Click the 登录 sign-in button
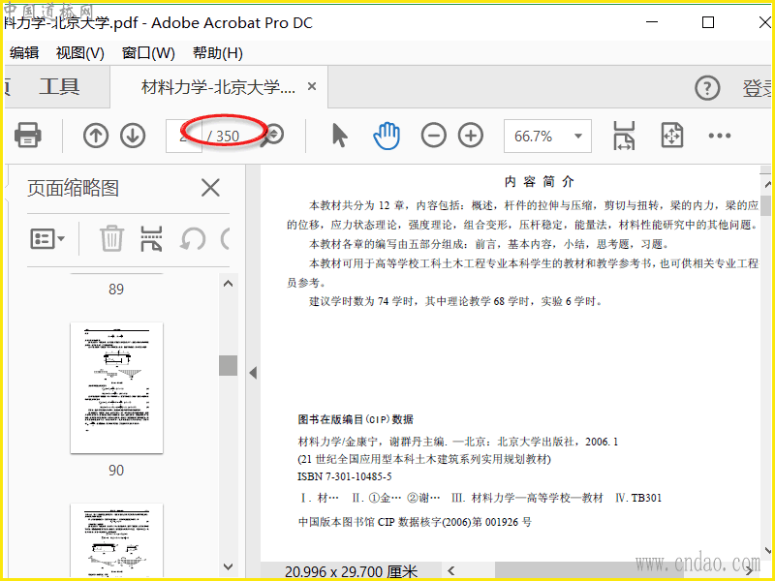 coord(758,88)
